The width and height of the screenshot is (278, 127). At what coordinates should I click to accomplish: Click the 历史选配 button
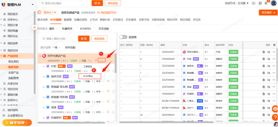pyautogui.click(x=104, y=28)
